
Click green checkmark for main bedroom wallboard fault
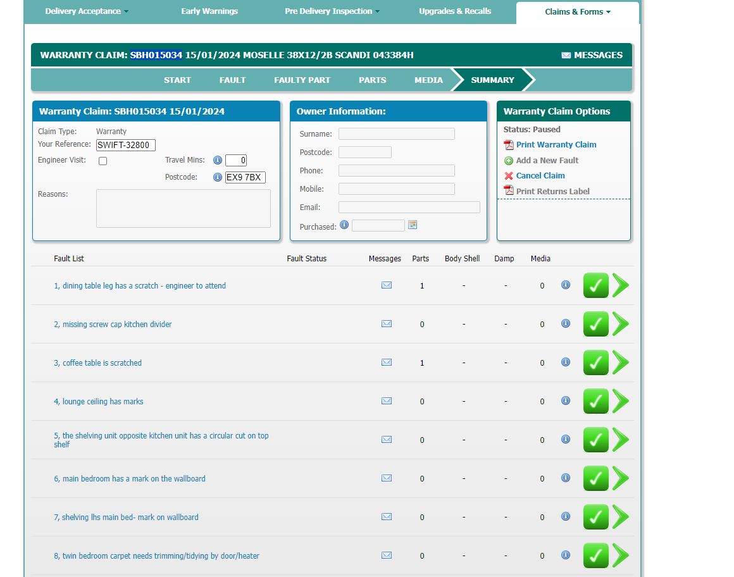pyautogui.click(x=595, y=478)
